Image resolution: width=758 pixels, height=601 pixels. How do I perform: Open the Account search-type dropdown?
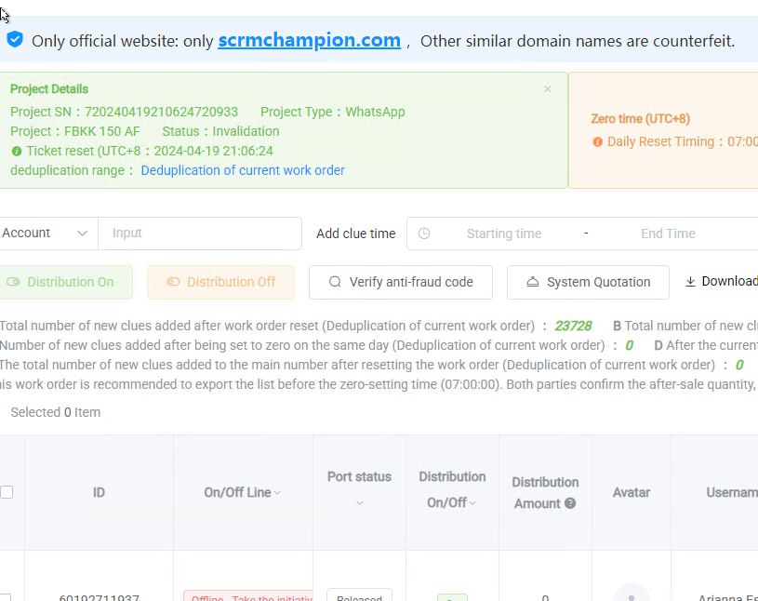(47, 234)
